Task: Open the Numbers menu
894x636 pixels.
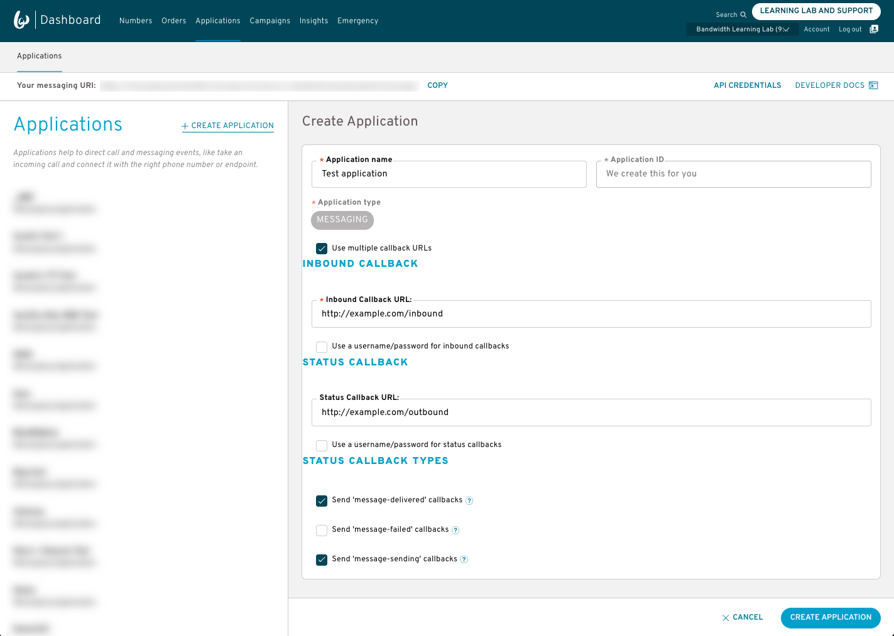Action: pyautogui.click(x=136, y=21)
